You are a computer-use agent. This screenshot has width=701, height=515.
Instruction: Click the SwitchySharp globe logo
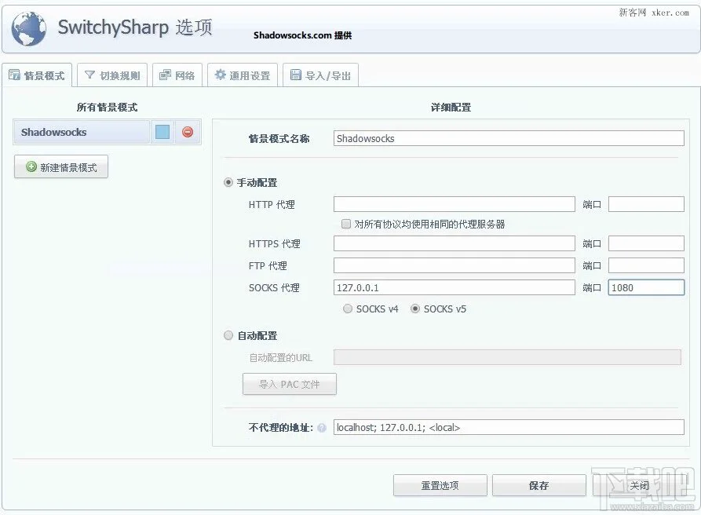click(x=28, y=28)
